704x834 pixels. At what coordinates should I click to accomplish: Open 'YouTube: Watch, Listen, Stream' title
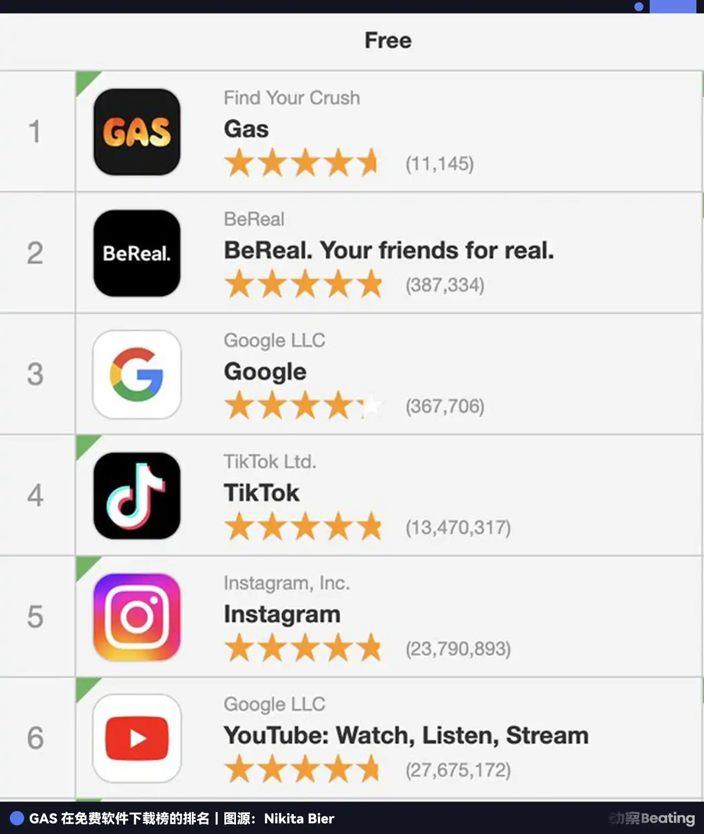406,736
